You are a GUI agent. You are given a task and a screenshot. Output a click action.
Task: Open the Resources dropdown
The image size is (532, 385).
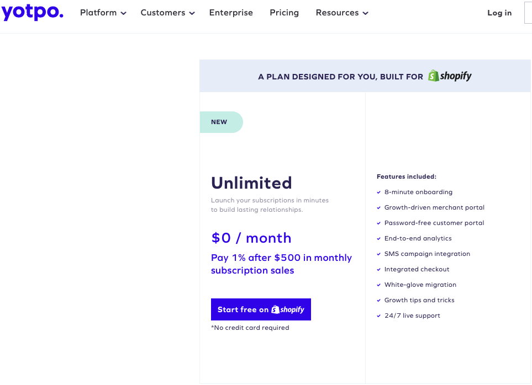point(341,13)
